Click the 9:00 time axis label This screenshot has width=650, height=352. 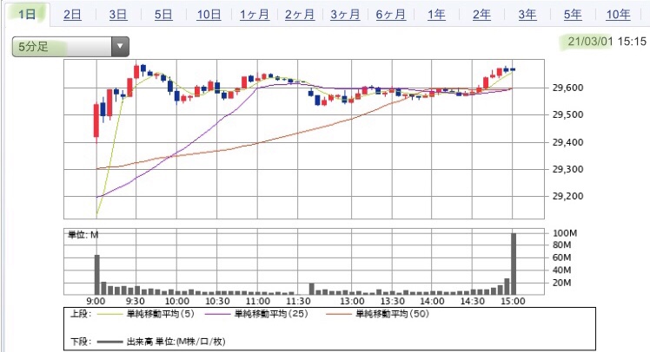(96, 301)
